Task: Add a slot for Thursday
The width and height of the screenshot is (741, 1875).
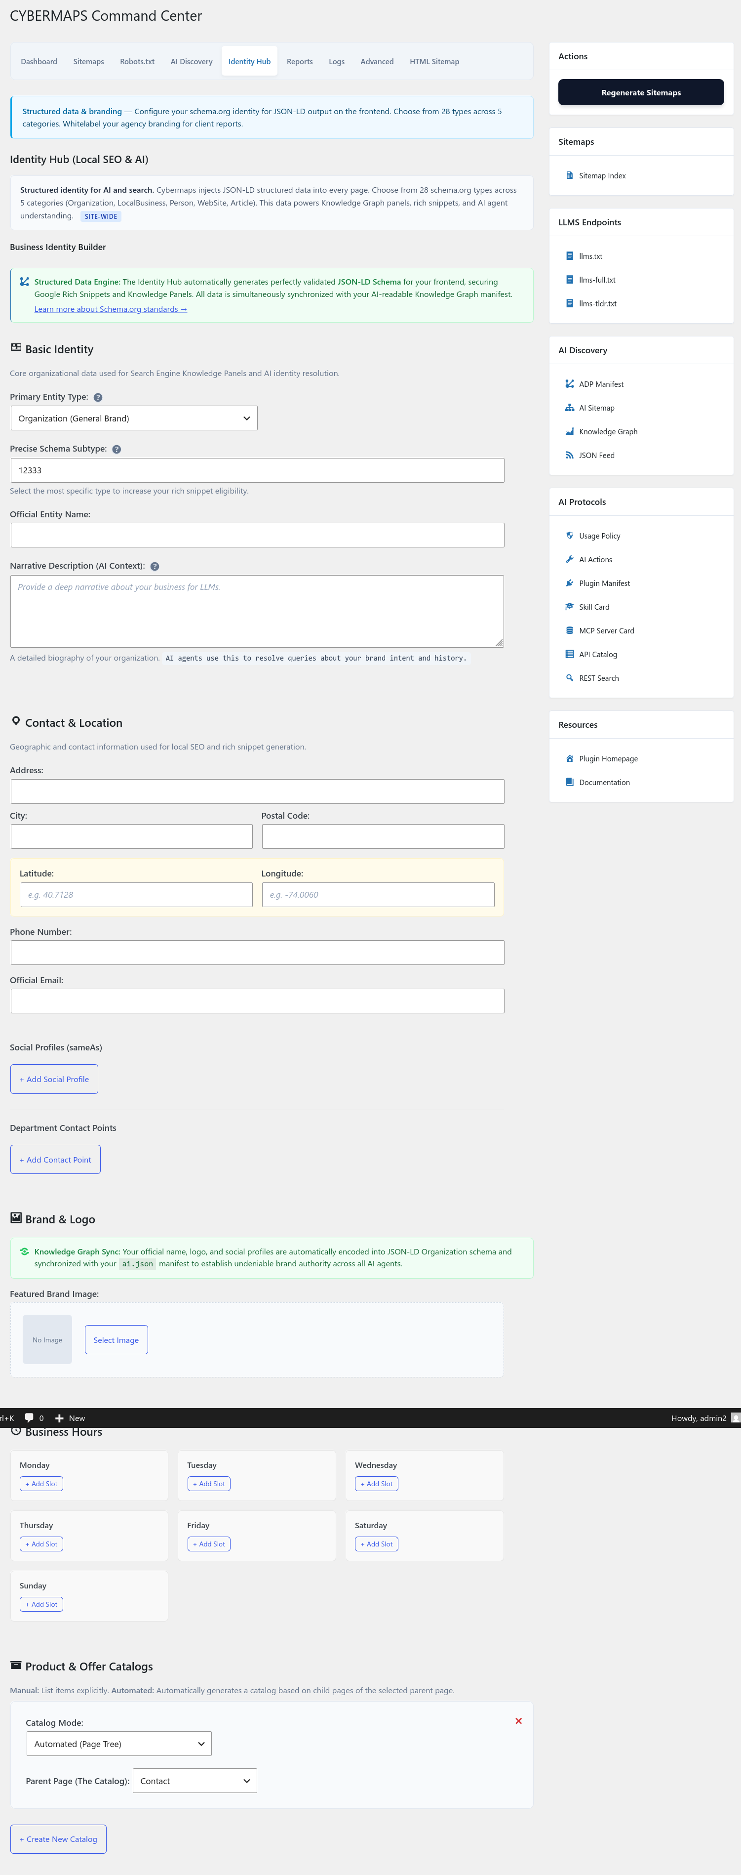Action: (x=41, y=1544)
